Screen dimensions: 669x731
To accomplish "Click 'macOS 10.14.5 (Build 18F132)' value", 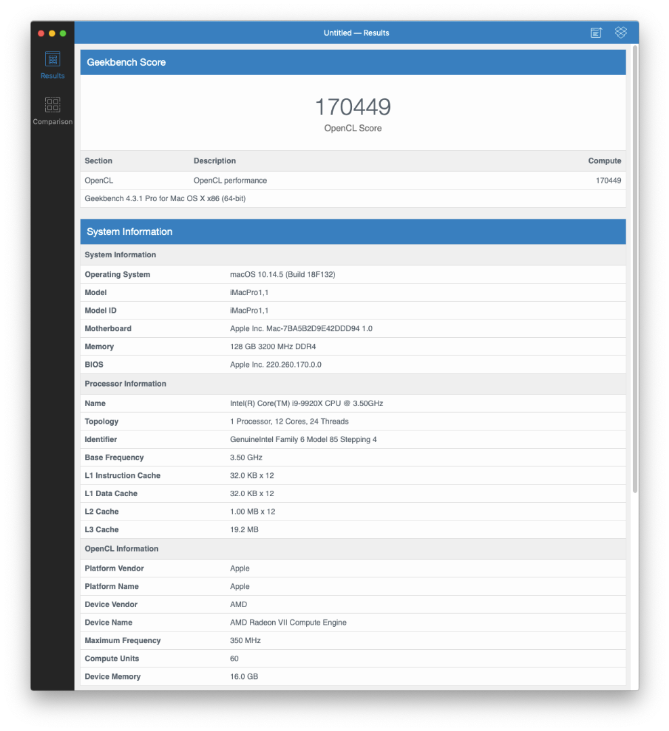I will (x=282, y=275).
